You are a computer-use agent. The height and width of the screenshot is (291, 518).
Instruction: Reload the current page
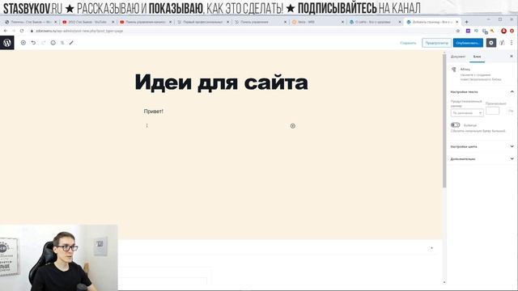[22, 31]
